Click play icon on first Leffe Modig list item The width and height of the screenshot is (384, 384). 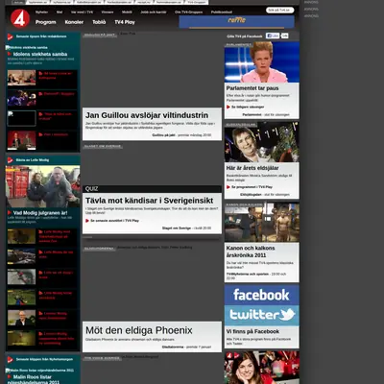[40, 231]
